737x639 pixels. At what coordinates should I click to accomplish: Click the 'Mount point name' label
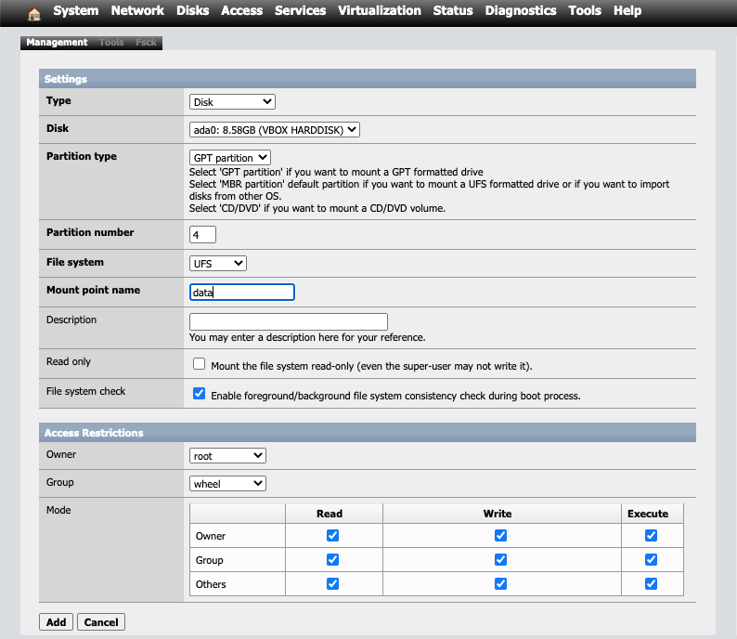click(93, 290)
